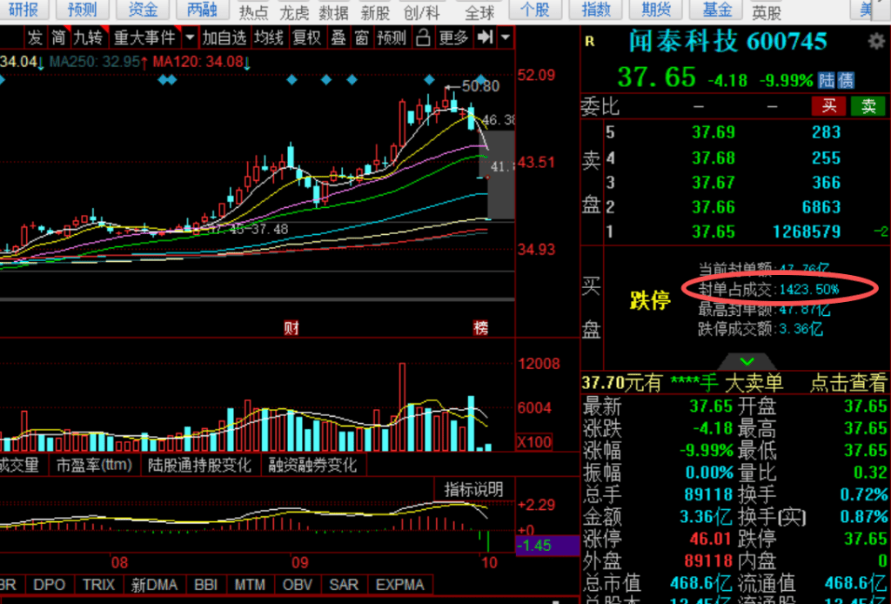Click the 榜 marker on chart
891x604 pixels.
point(480,328)
